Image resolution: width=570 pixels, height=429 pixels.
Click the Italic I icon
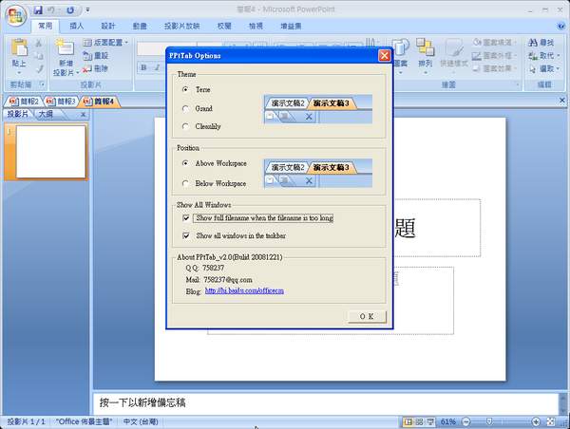pos(158,67)
